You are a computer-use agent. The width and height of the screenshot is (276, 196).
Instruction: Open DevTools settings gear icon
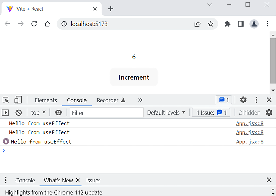click(243, 100)
